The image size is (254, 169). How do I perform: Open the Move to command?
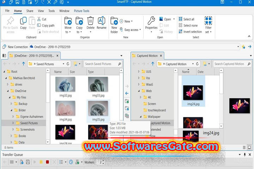[x=68, y=25]
